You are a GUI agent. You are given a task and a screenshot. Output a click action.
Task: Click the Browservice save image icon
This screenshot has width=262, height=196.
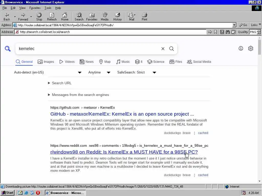pos(222,32)
